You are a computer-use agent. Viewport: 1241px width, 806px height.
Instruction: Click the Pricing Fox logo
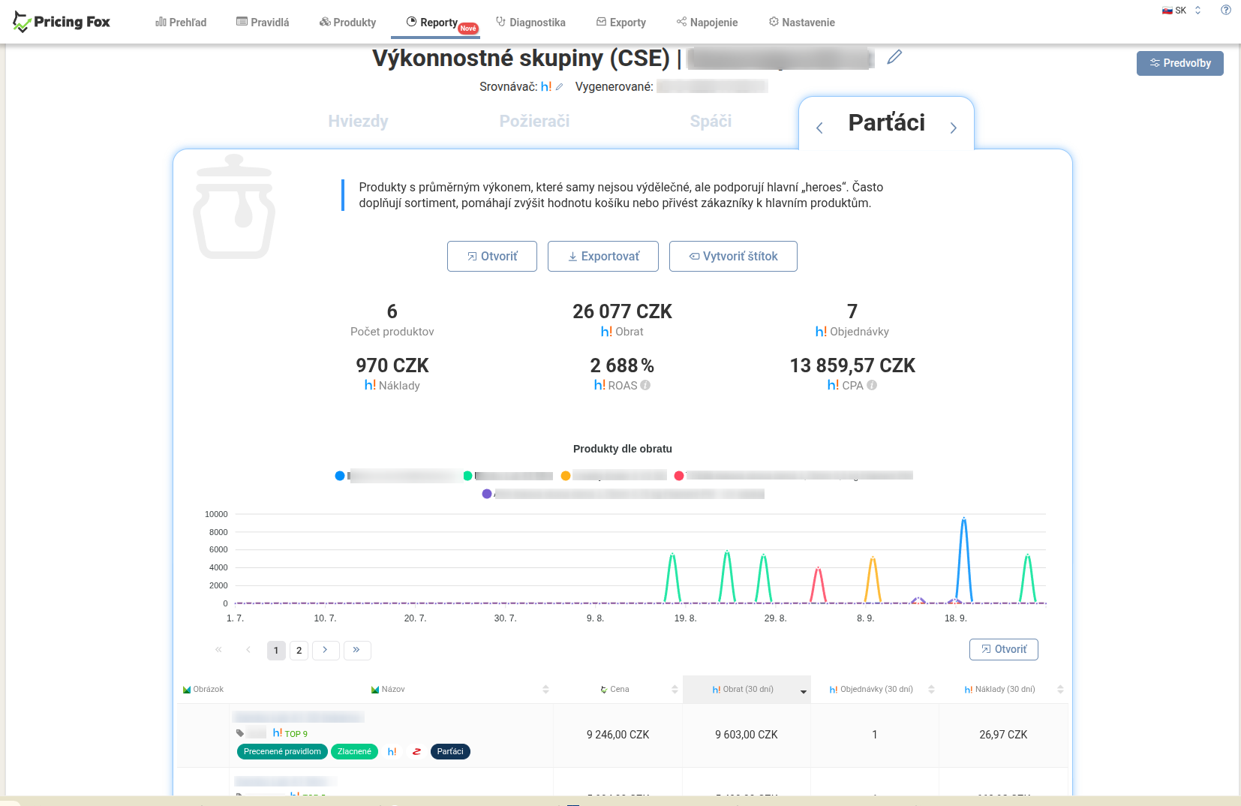(62, 22)
